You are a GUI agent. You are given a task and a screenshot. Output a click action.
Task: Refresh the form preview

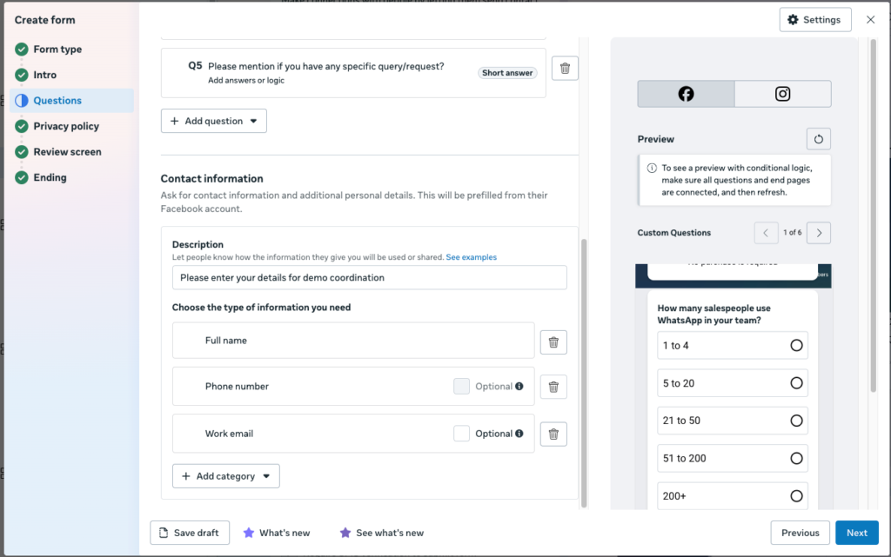(x=818, y=139)
